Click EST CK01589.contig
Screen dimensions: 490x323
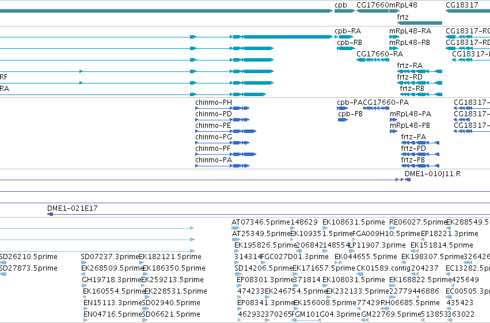[x=359, y=274]
